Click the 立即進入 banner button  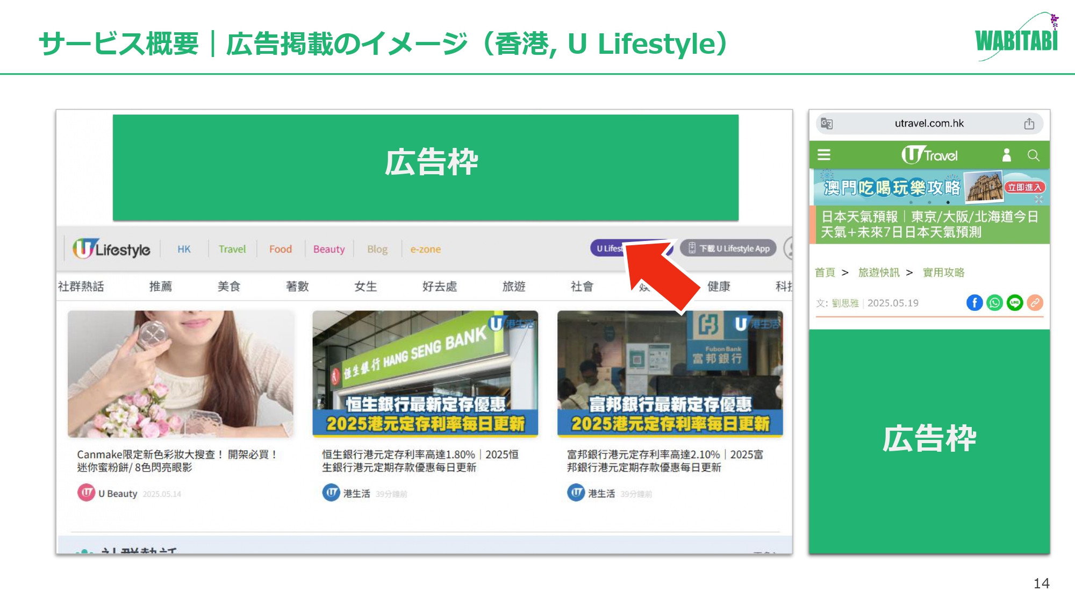(1024, 187)
